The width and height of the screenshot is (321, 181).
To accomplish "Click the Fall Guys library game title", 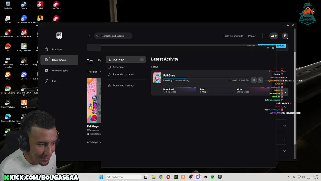I will (93, 126).
